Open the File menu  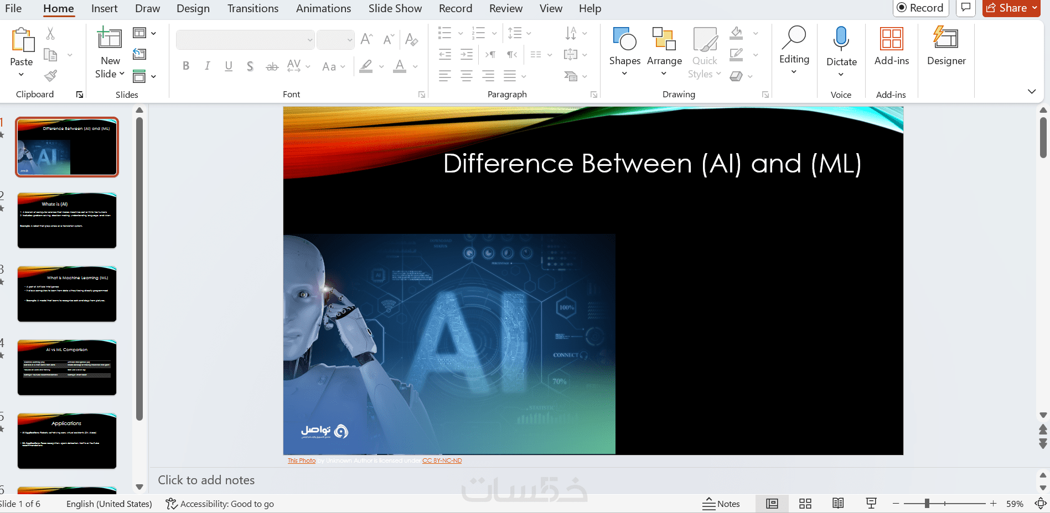(x=13, y=8)
